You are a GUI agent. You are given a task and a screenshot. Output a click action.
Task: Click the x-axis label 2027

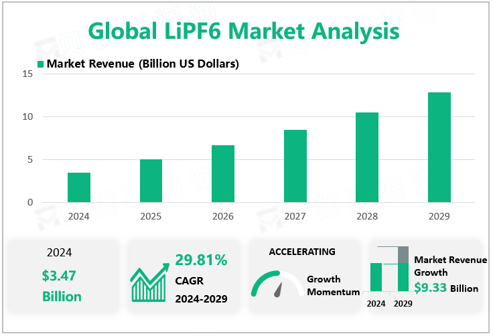point(295,216)
